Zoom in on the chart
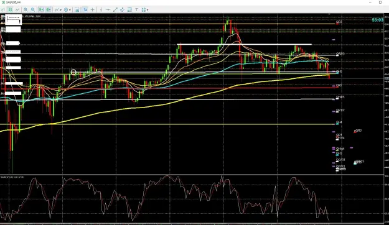 (x=26, y=10)
